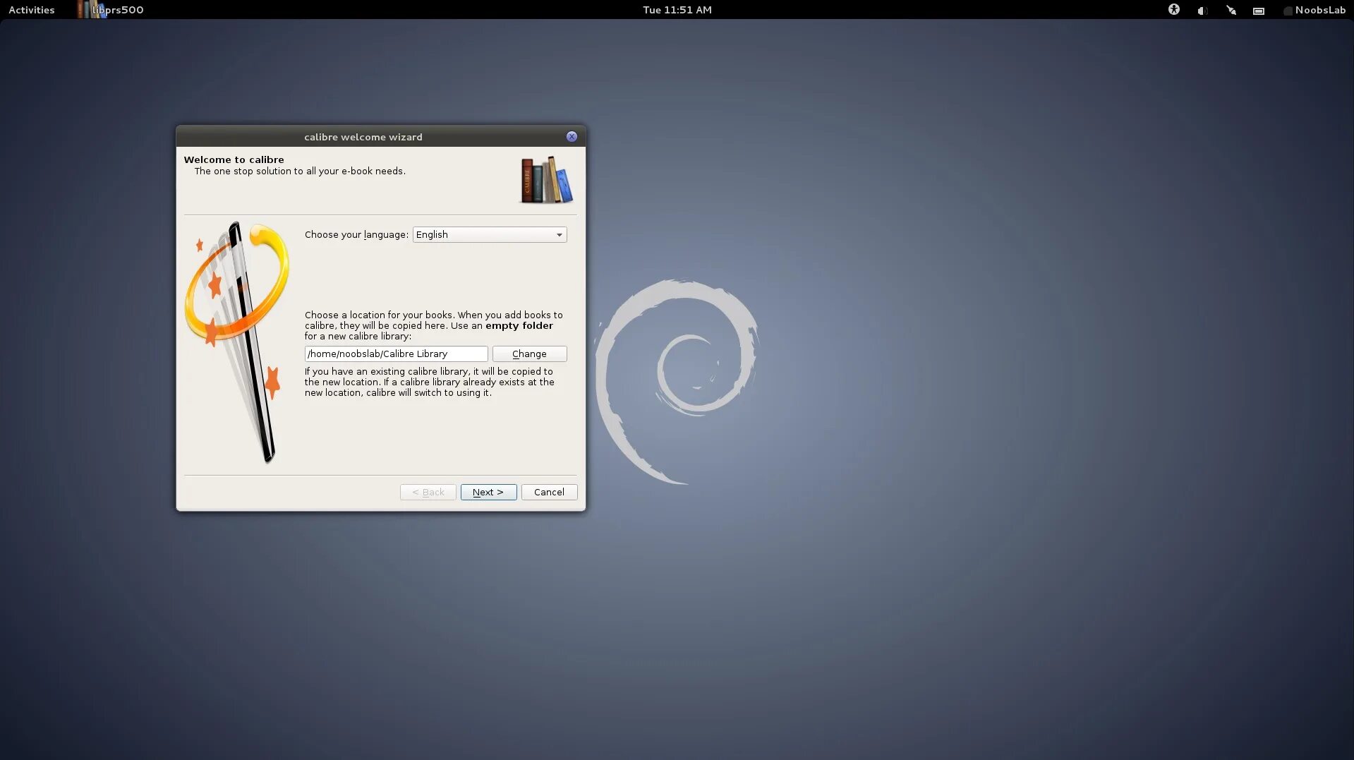The image size is (1354, 760).
Task: Click Change to pick library folder
Action: (529, 354)
